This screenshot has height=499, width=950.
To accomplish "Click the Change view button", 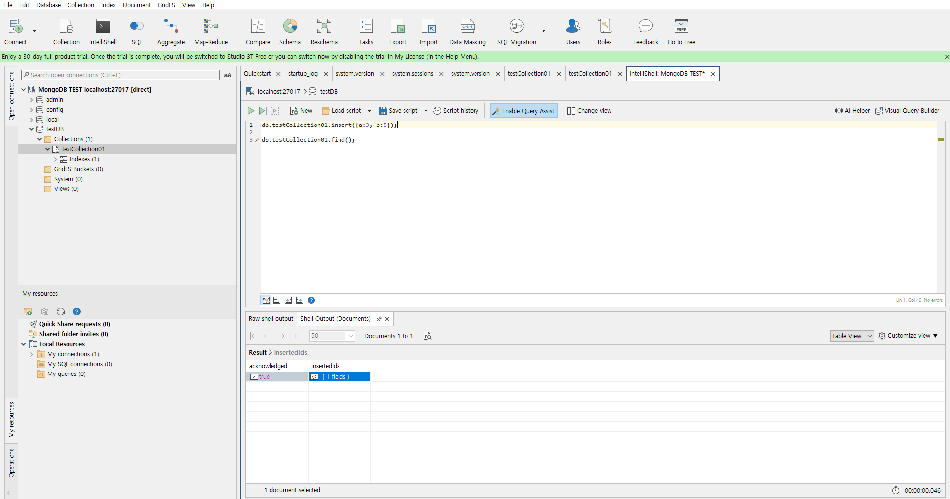I will [589, 111].
